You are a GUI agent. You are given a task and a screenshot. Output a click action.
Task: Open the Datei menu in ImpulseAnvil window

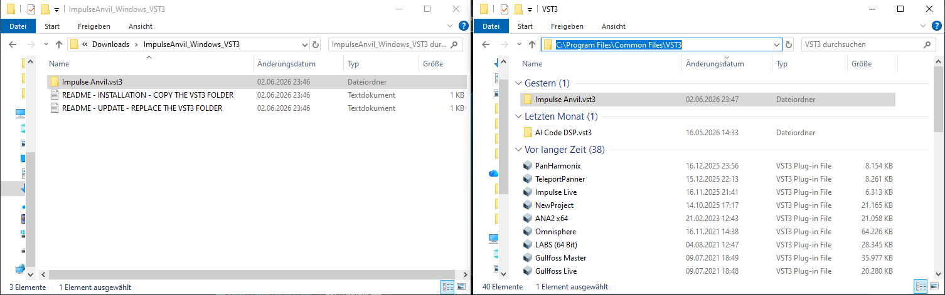pos(18,26)
